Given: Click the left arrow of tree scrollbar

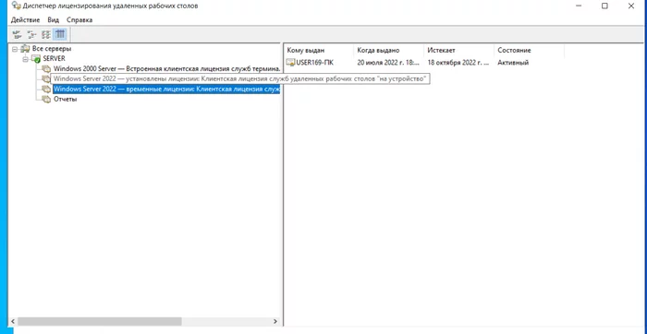Looking at the screenshot, I should pos(12,321).
